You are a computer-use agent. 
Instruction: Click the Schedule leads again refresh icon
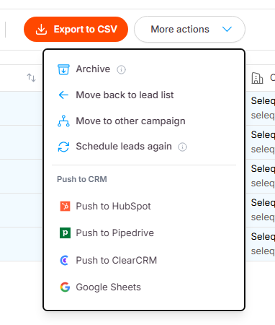(x=63, y=147)
